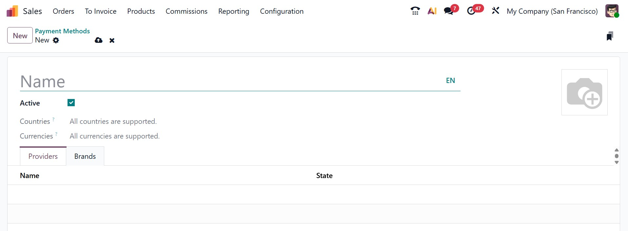Click the payment method Name field
The height and width of the screenshot is (231, 628).
coord(229,81)
